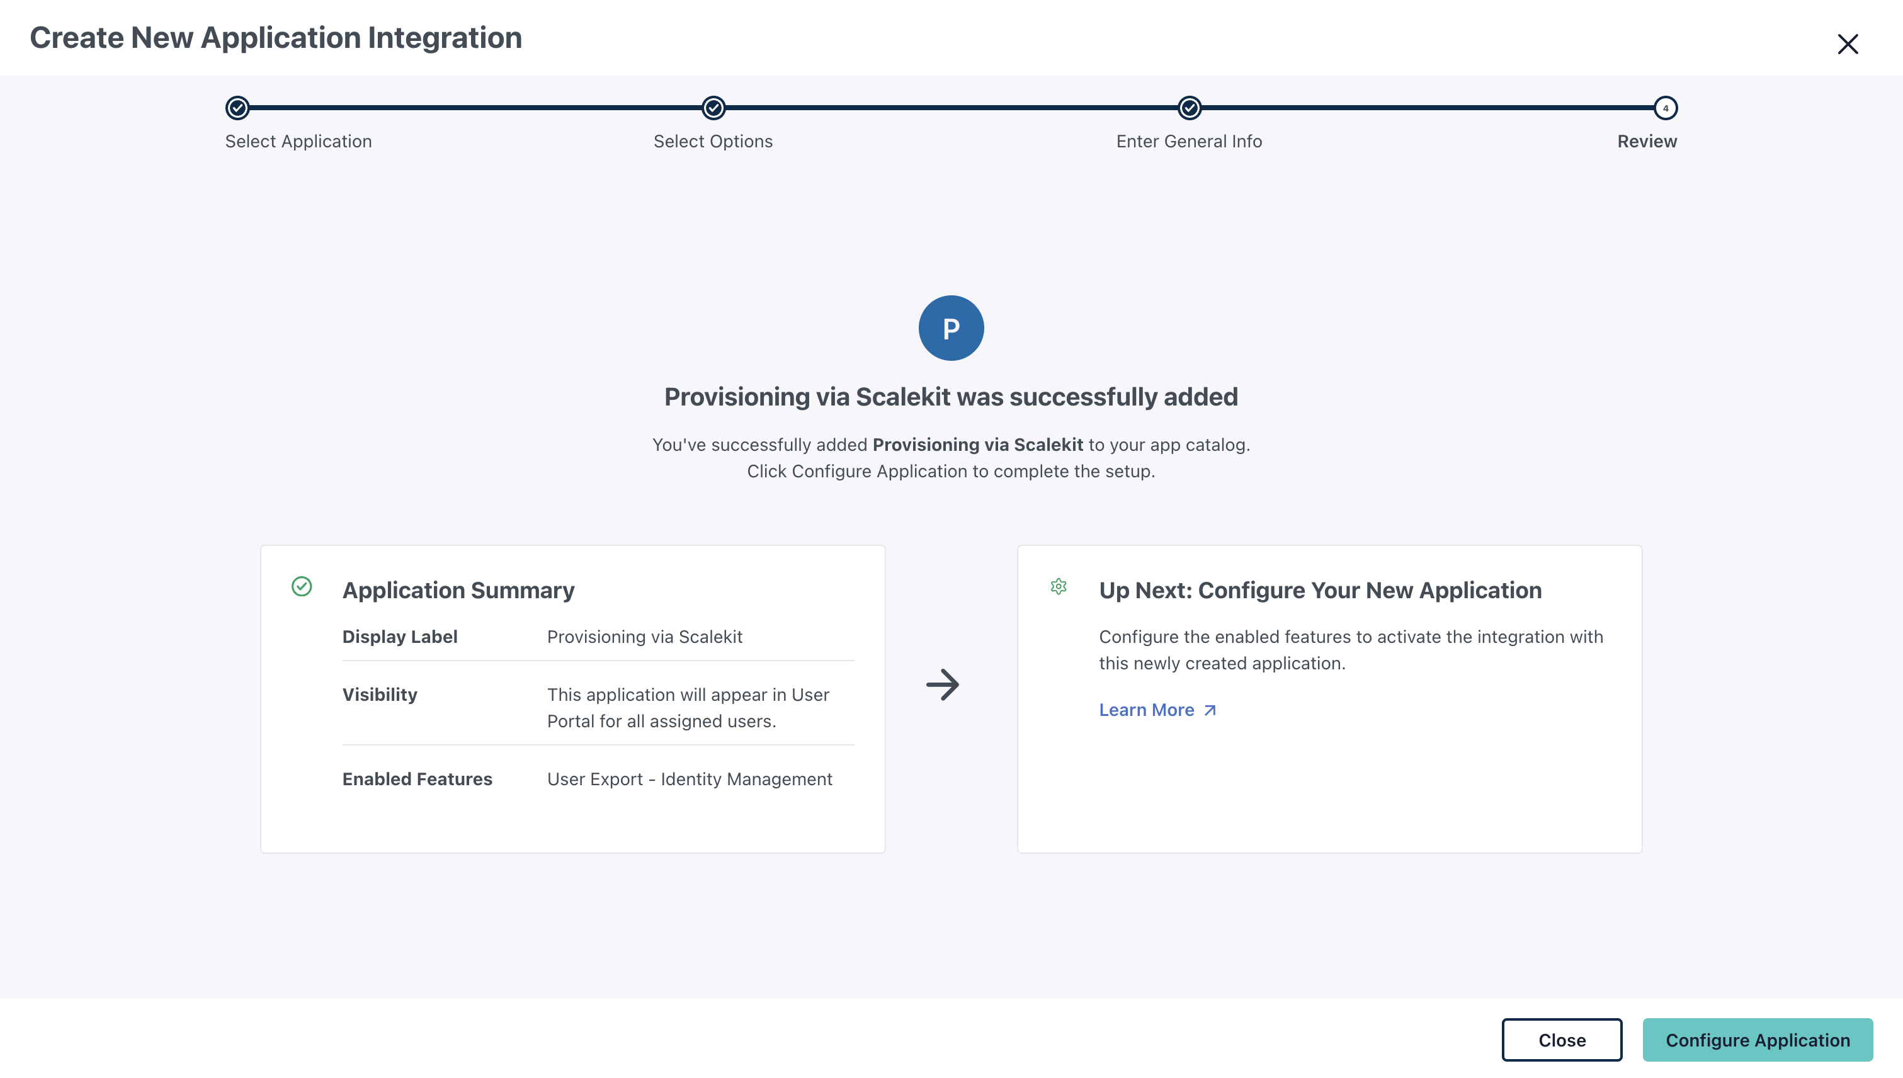The image size is (1903, 1078).
Task: Click the Review step label
Action: [x=1646, y=142]
